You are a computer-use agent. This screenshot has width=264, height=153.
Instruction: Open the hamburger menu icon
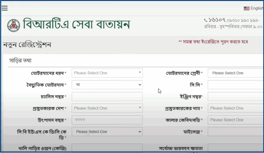point(4,8)
